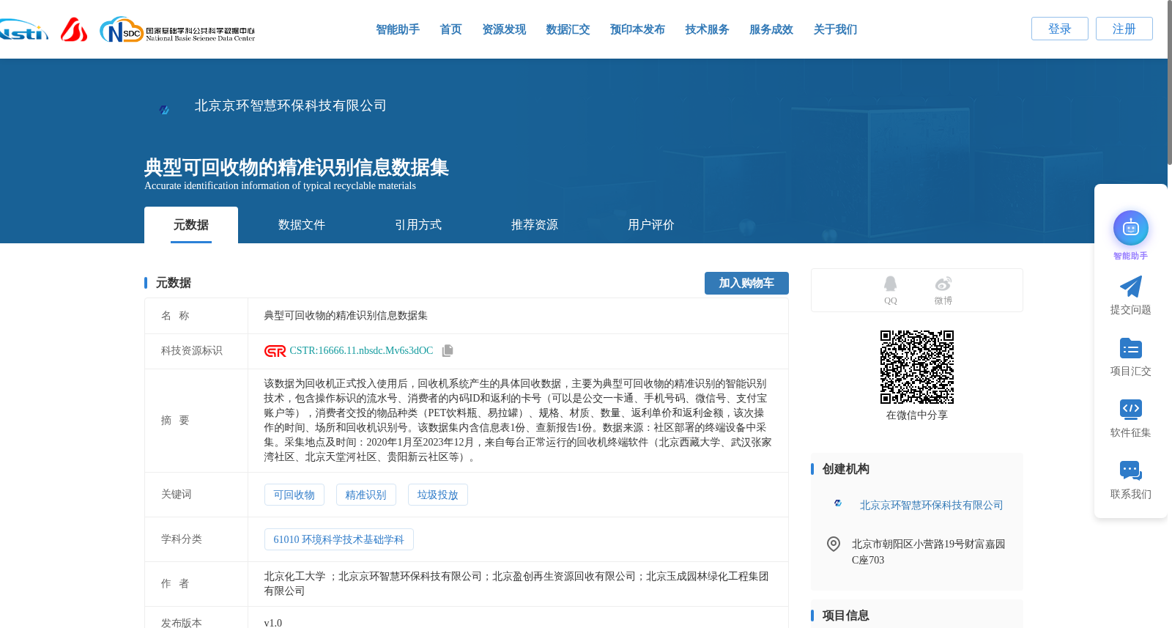Switch to the 推荐资源 tab
Screen dimensions: 1172x628
point(535,225)
